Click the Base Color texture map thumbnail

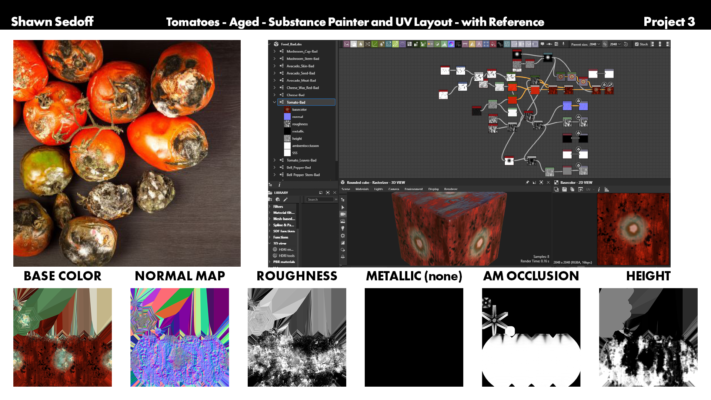(x=63, y=337)
